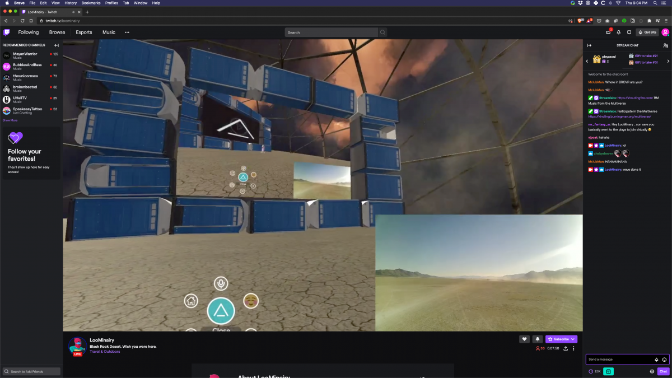Click the Get Bits button
Image resolution: width=672 pixels, height=378 pixels.
647,32
